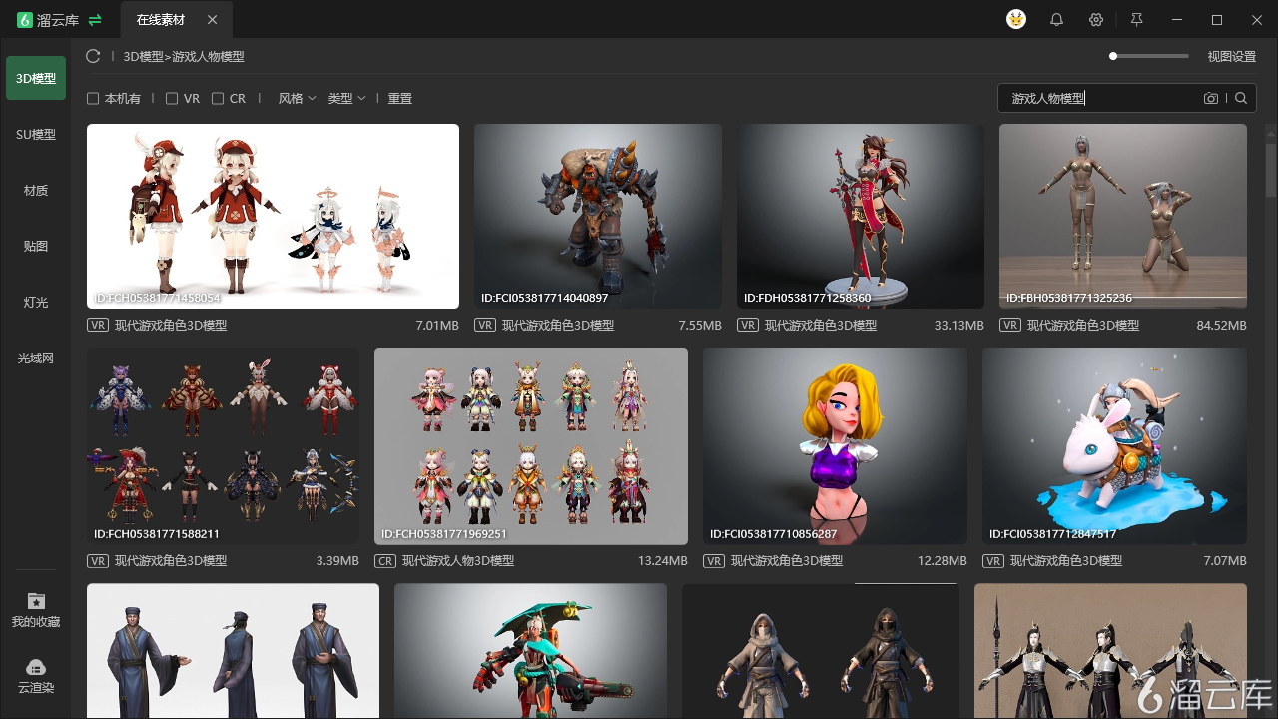Click the refresh icon beside the breadcrumb
This screenshot has height=719, width=1278.
(x=93, y=56)
